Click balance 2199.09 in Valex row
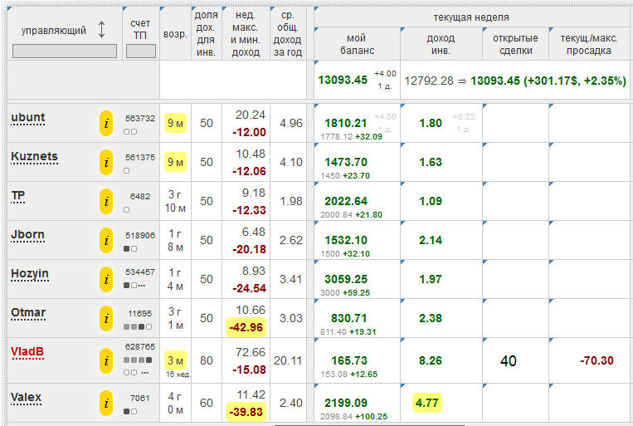633x426 pixels. click(x=346, y=403)
